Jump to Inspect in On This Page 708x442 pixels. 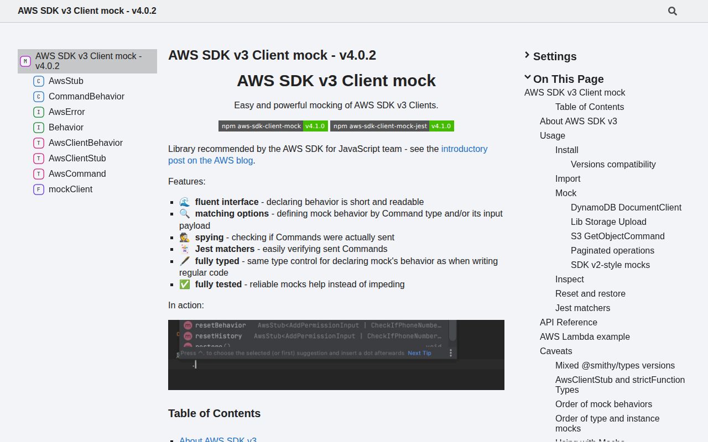[x=570, y=279]
